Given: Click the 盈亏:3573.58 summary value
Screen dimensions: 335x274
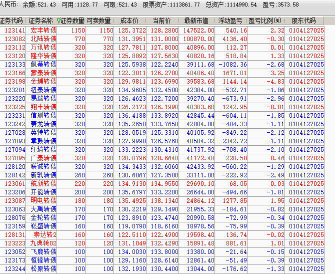Looking at the screenshot, I should click(280, 5).
